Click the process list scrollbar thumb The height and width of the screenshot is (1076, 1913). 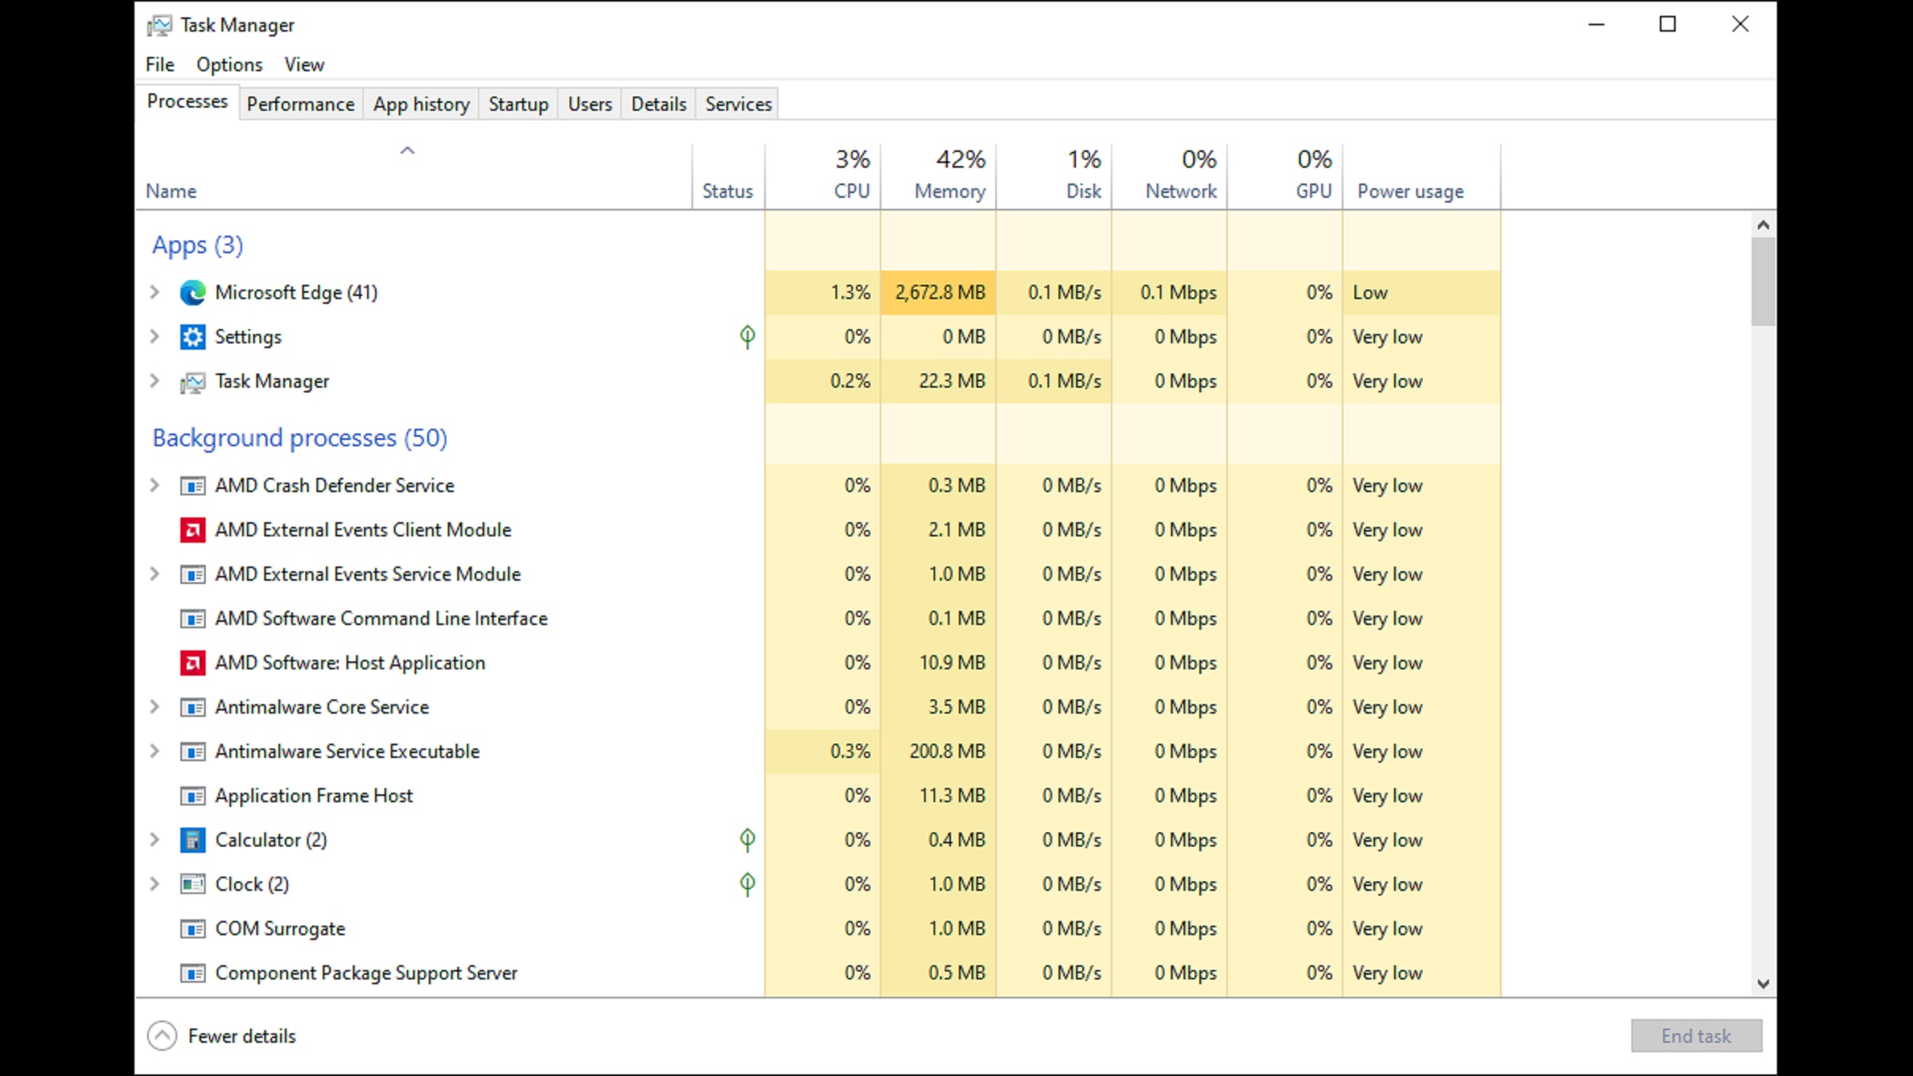click(x=1763, y=282)
